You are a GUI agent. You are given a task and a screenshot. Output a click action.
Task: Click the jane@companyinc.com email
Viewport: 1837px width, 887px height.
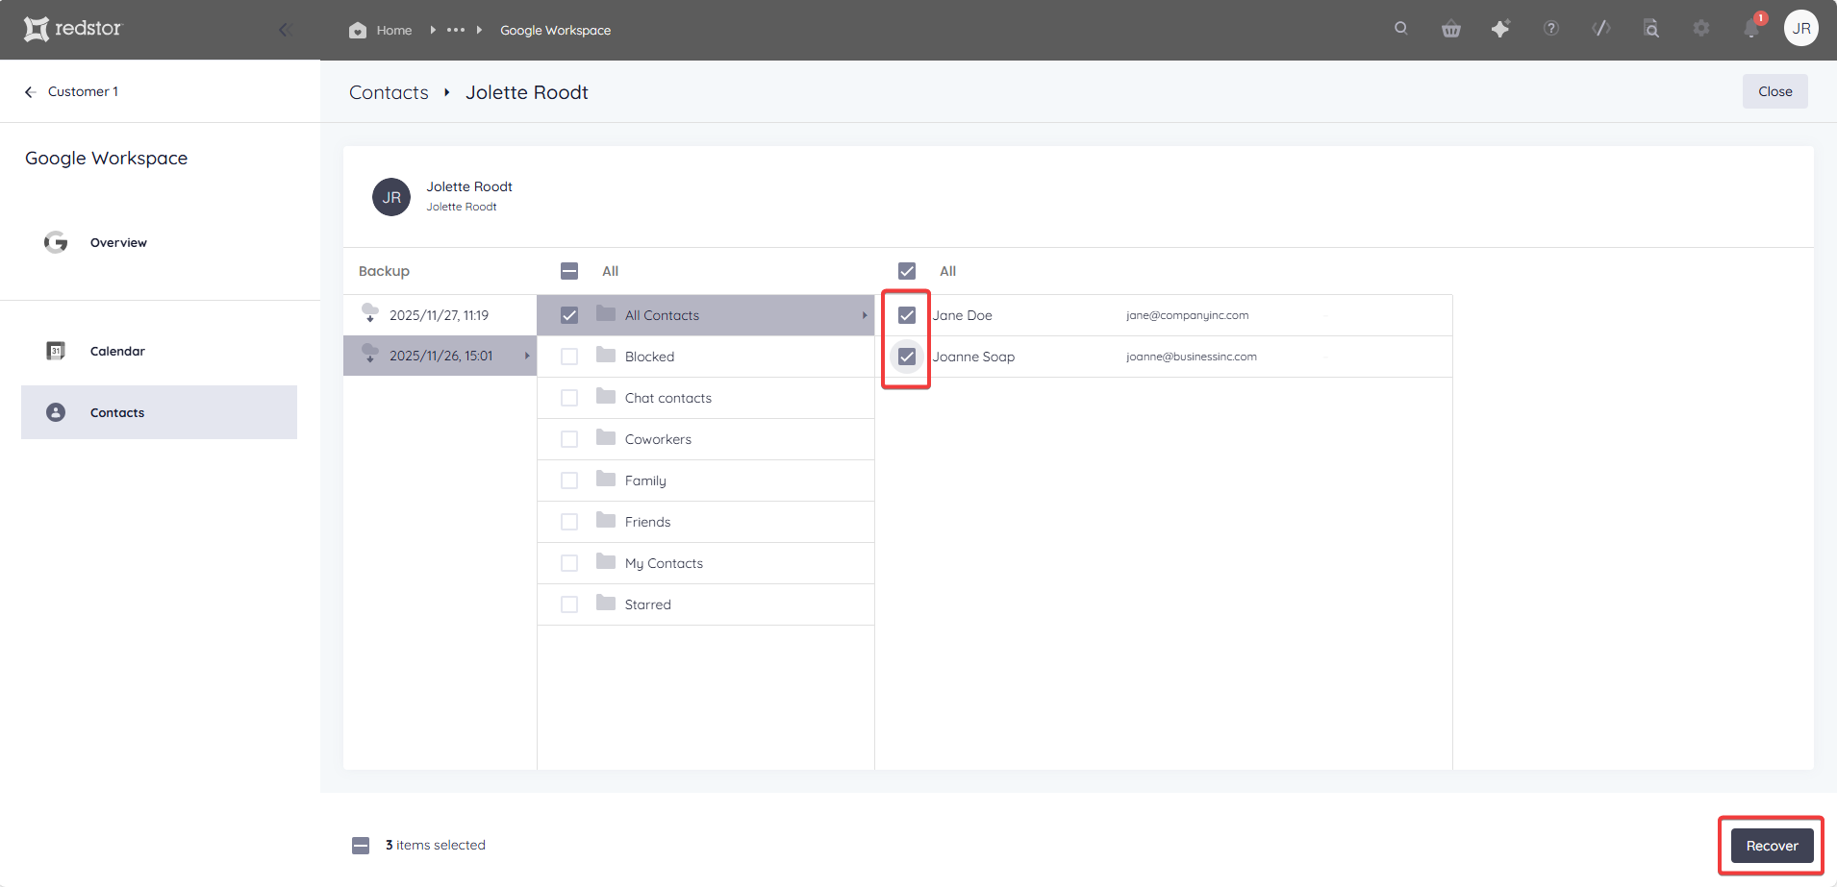click(1187, 315)
